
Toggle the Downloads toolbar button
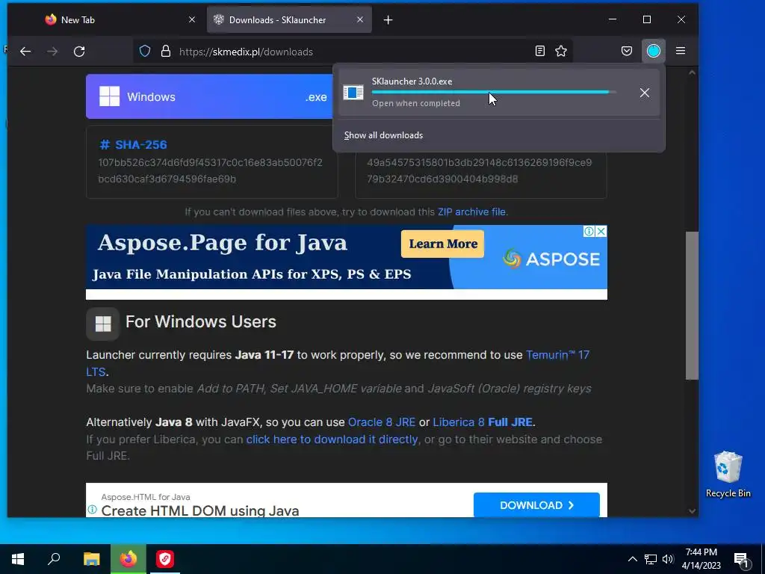pos(653,51)
